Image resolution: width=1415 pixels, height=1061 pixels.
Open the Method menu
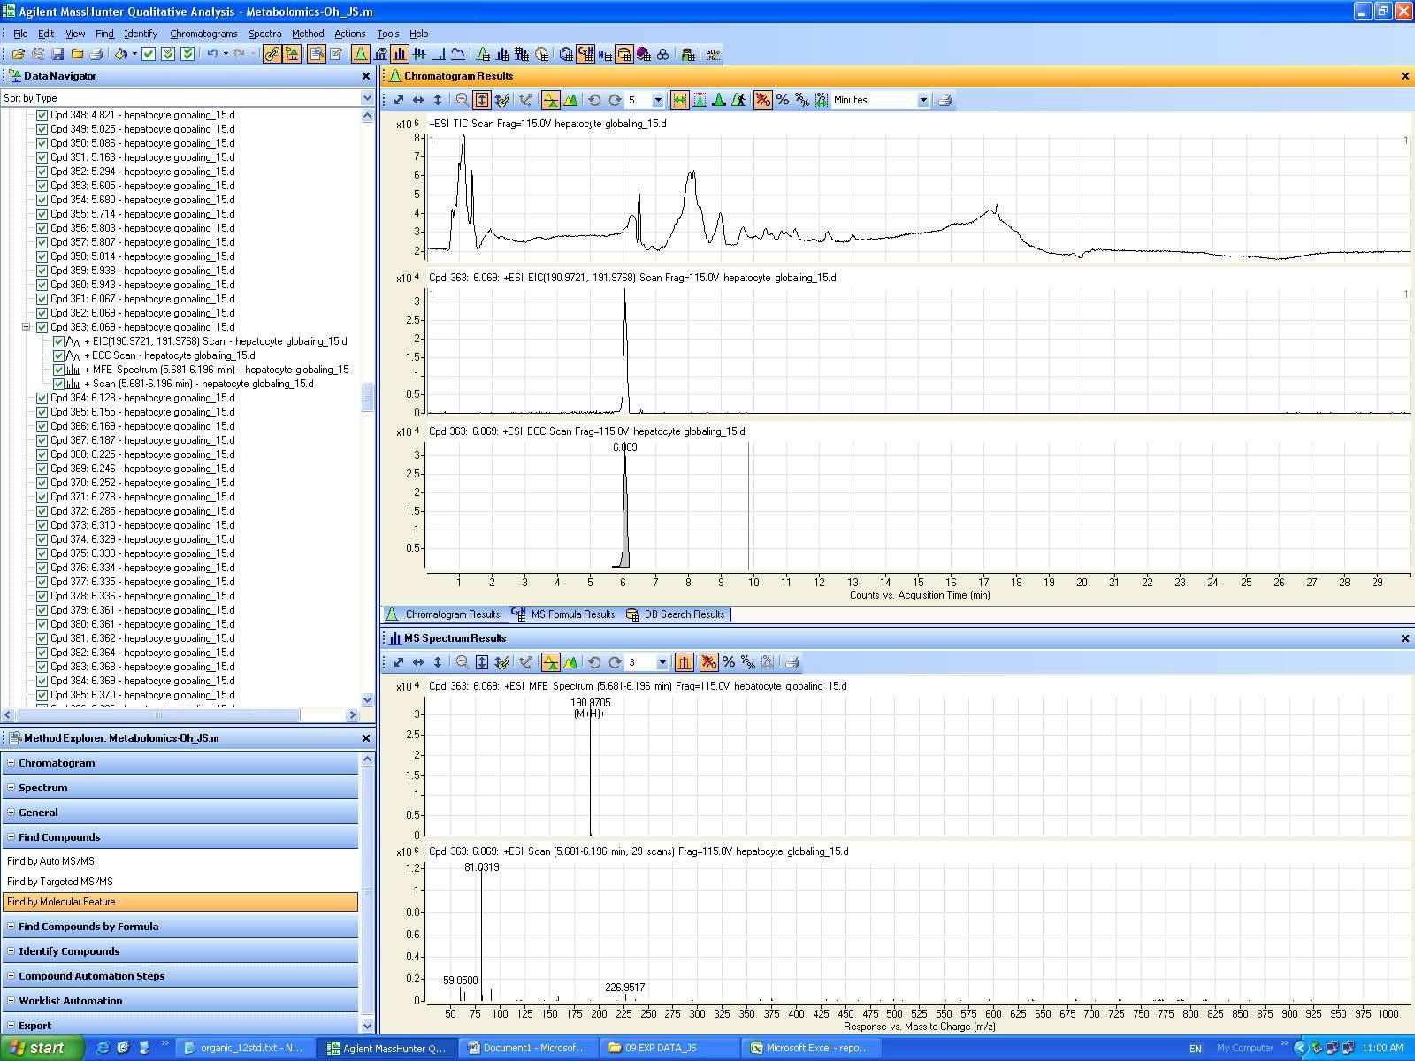(308, 34)
